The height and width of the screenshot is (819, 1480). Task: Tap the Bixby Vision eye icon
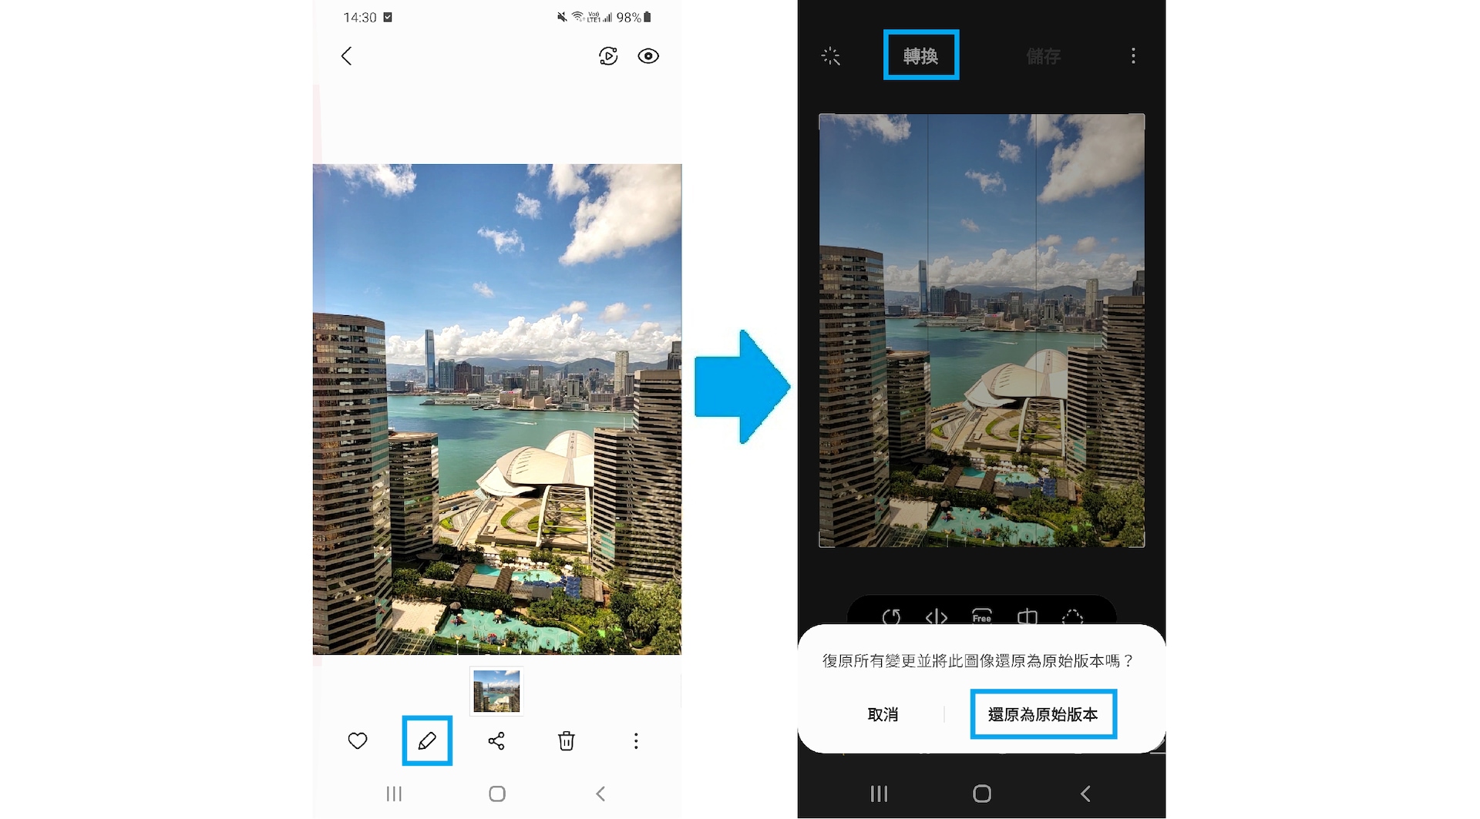point(648,56)
